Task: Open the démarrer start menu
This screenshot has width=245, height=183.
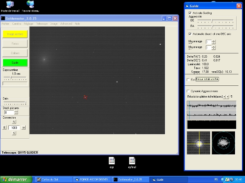Action: [16, 180]
